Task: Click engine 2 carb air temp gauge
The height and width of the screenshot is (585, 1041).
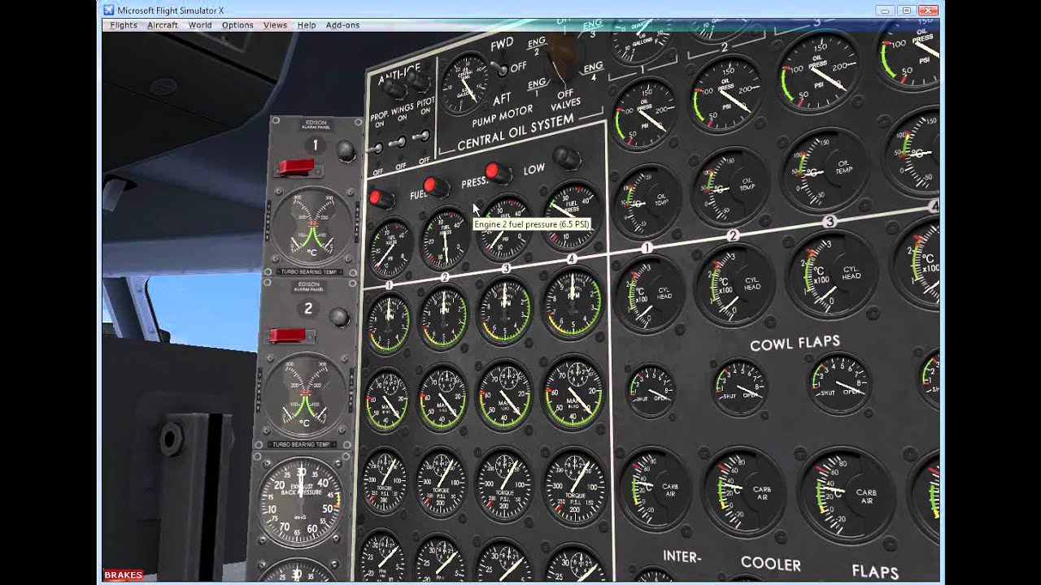Action: (743, 492)
